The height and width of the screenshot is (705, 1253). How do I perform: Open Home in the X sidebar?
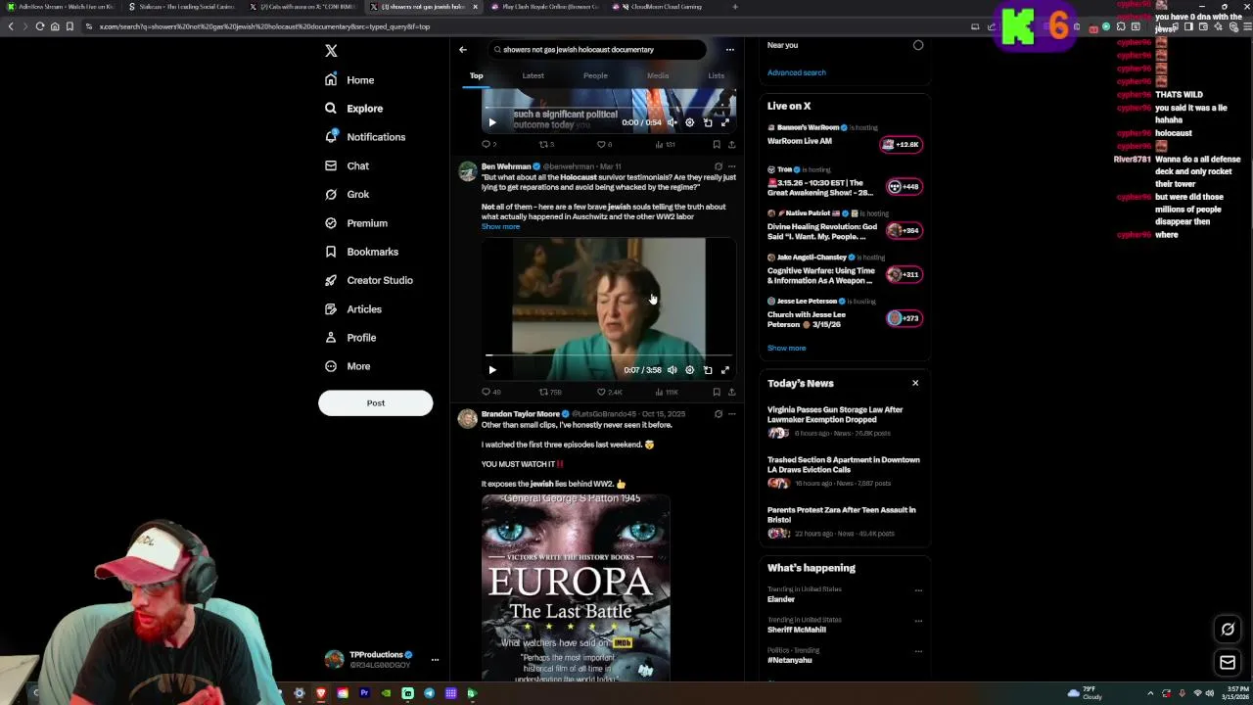click(349, 80)
